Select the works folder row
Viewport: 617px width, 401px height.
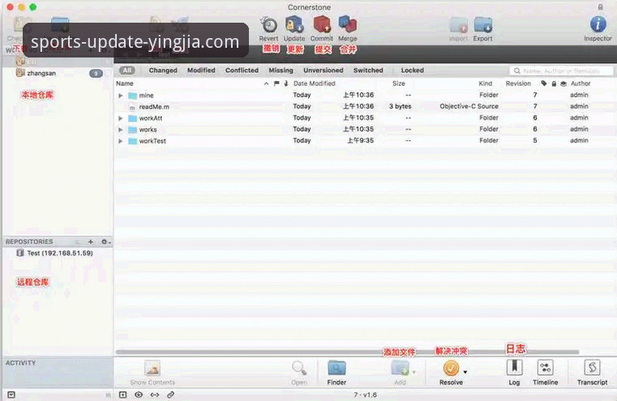(366, 130)
